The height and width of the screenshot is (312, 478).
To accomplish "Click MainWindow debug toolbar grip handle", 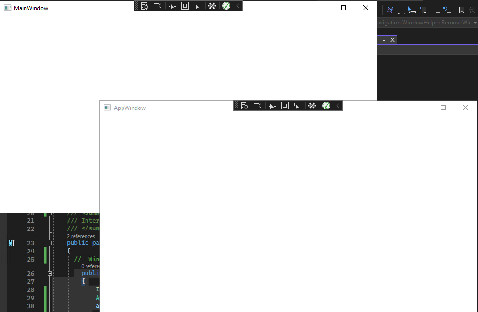I will click(136, 6).
